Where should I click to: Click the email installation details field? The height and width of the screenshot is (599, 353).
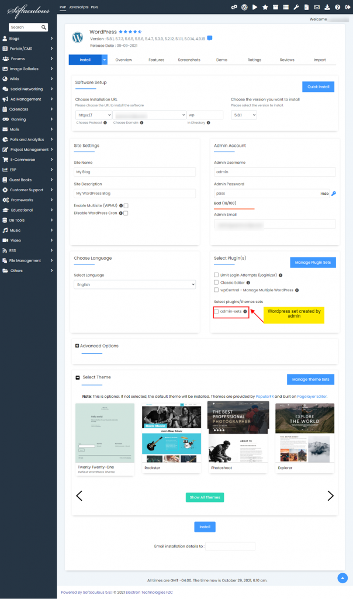[230, 546]
